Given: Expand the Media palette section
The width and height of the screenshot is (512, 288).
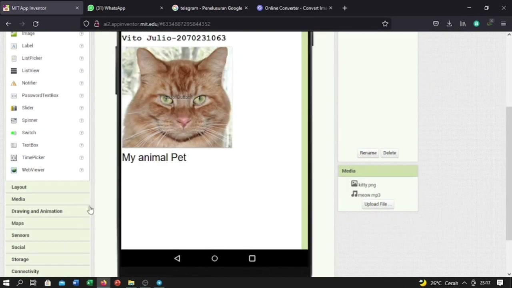Looking at the screenshot, I should pos(48,199).
